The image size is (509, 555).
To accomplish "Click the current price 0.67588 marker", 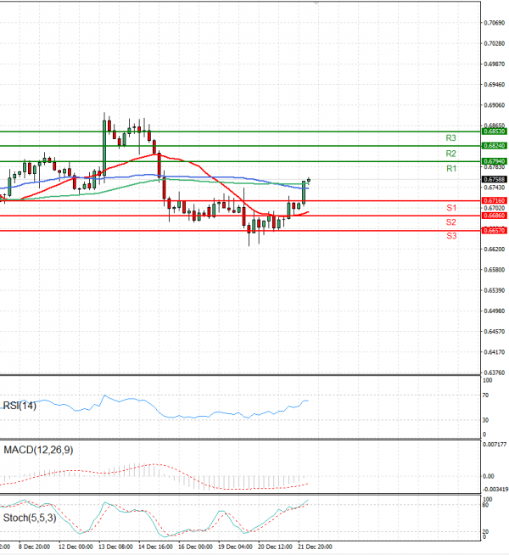I will coord(494,179).
